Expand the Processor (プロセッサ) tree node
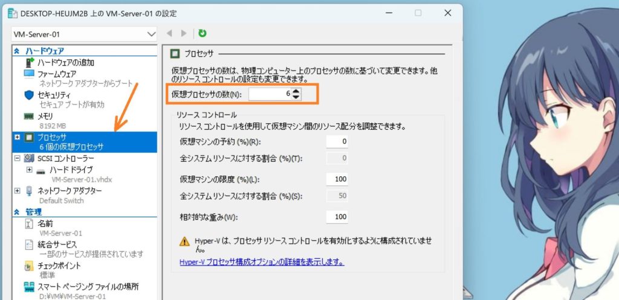The image size is (619, 300). [16, 137]
